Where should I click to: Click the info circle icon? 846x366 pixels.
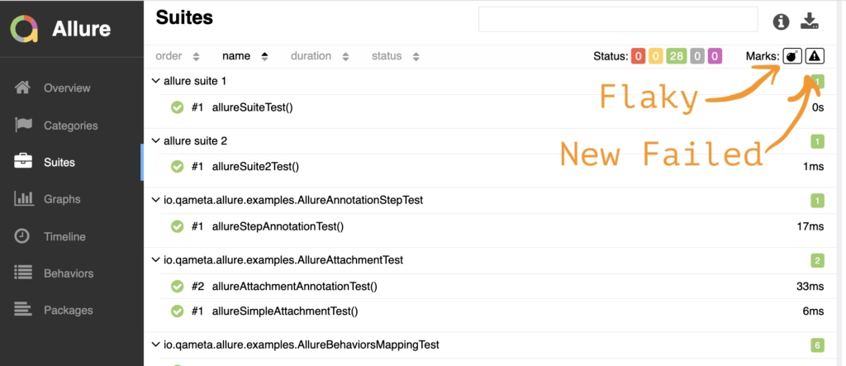point(781,21)
